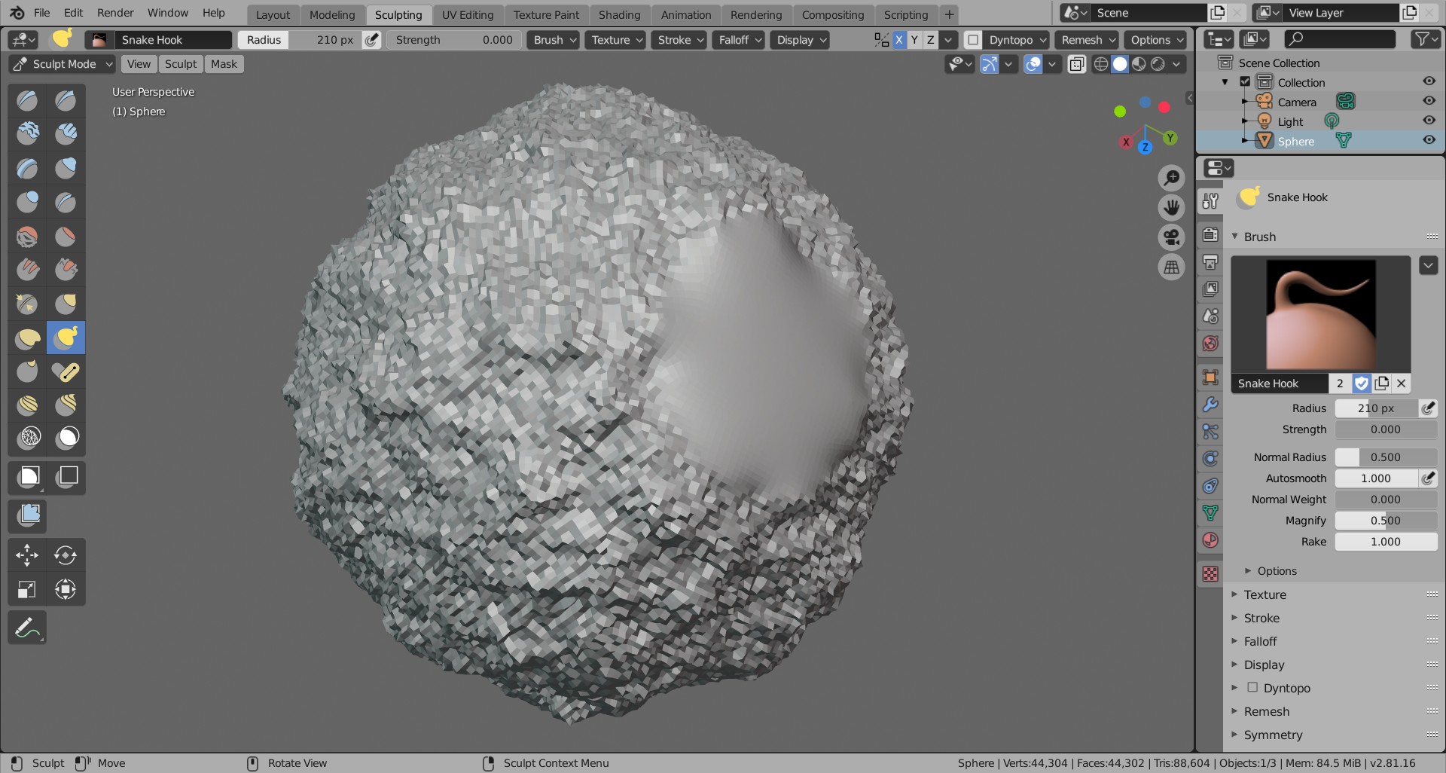This screenshot has width=1446, height=773.
Task: Open Render properties tab icon
Action: click(x=1210, y=234)
